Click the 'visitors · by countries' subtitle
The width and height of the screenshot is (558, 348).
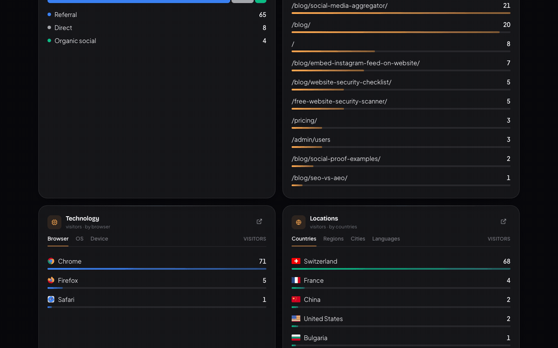(333, 227)
